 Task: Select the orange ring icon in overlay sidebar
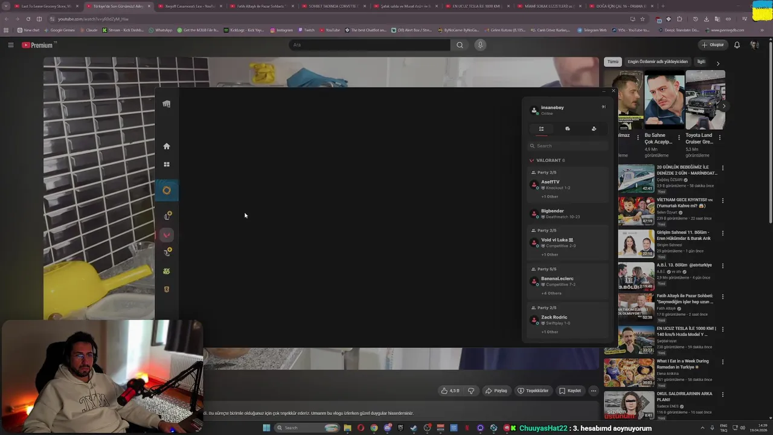(x=167, y=190)
